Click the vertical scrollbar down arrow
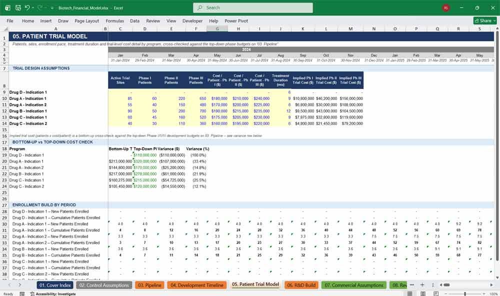Image resolution: width=500 pixels, height=296 pixels. 497,278
